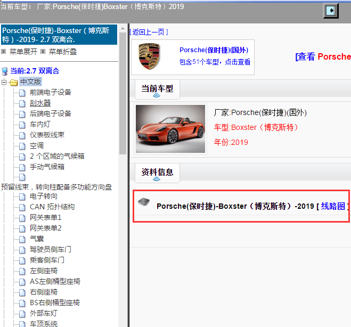
Task: Click the 菜单展开 link to expand menu
Action: (x=23, y=52)
